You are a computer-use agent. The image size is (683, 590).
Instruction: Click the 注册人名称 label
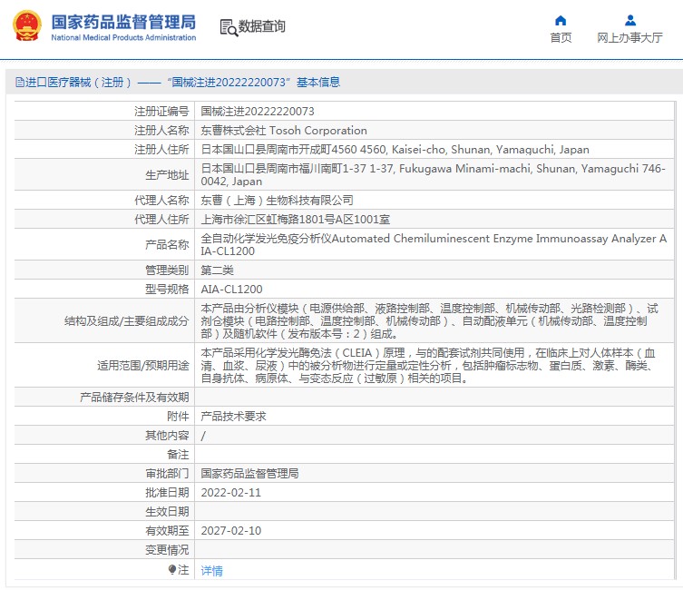click(x=161, y=131)
